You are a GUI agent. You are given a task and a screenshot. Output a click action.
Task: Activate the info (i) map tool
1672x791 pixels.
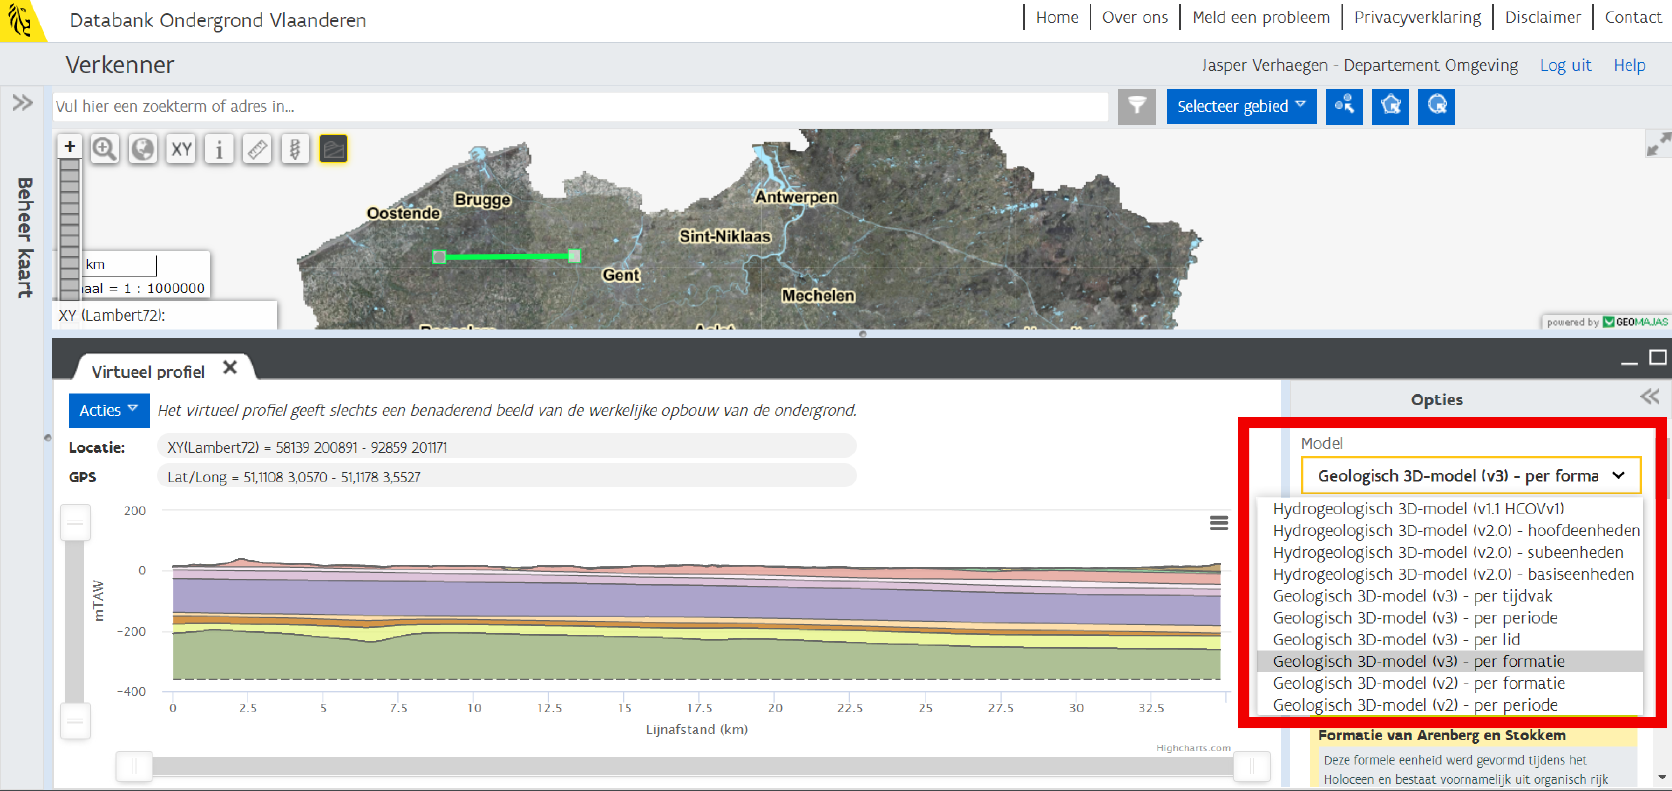(220, 149)
